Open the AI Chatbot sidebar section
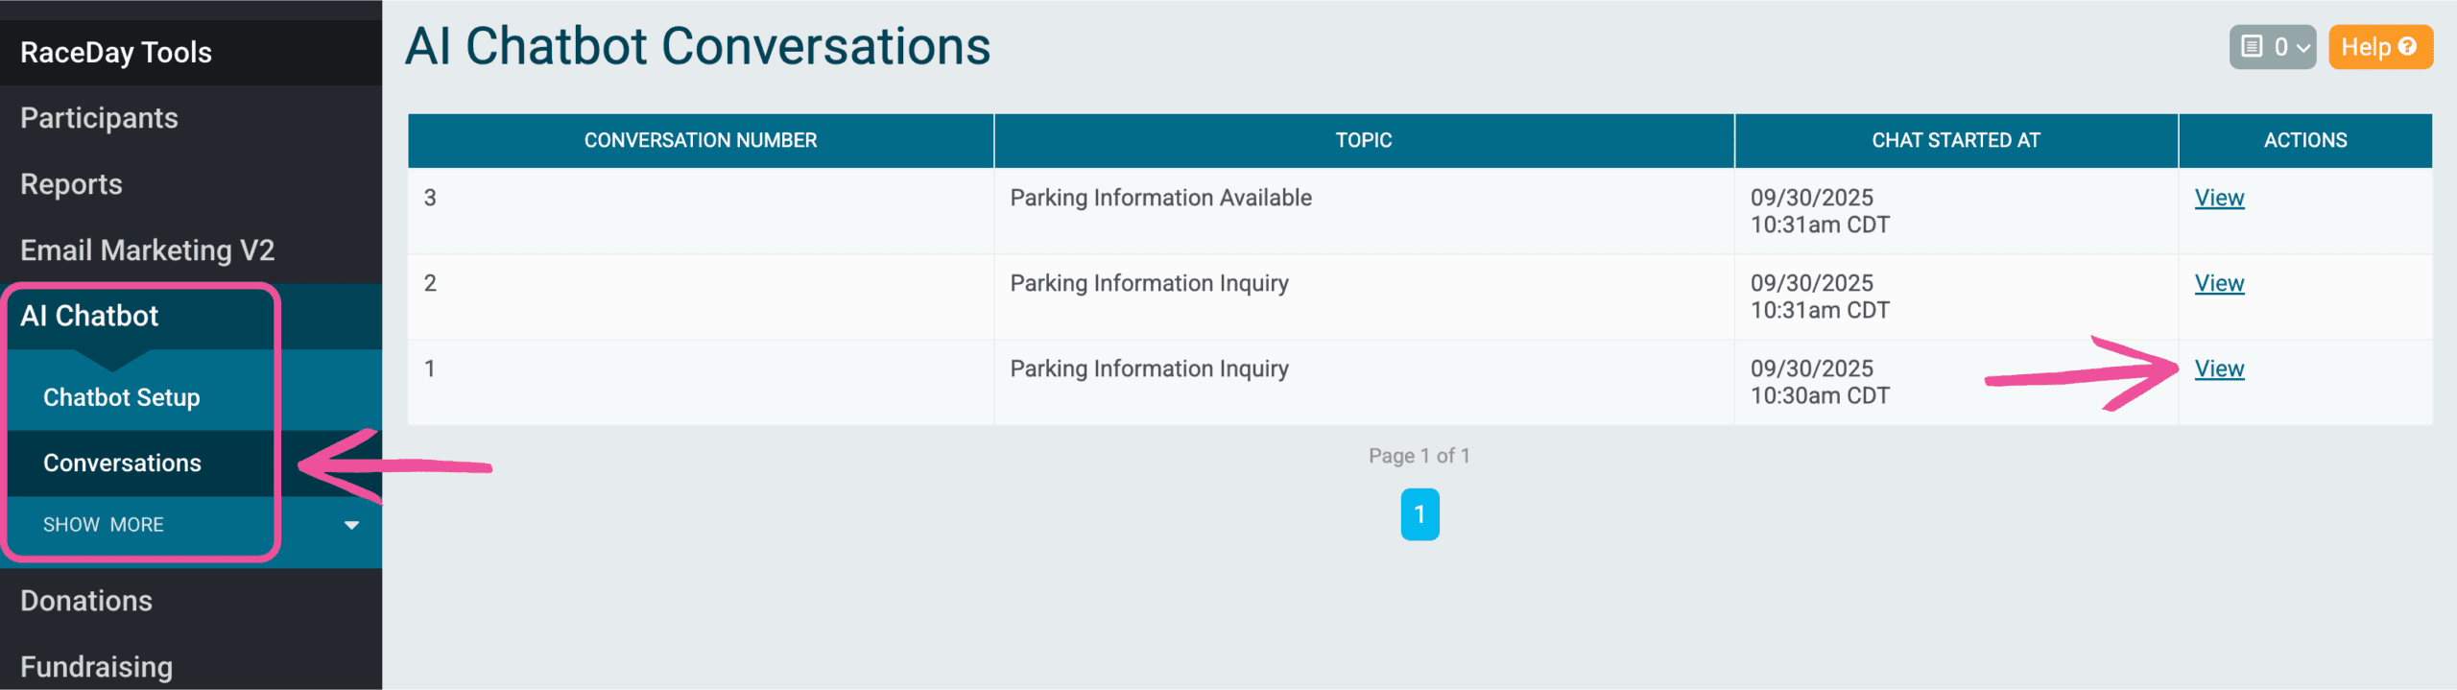 (89, 316)
